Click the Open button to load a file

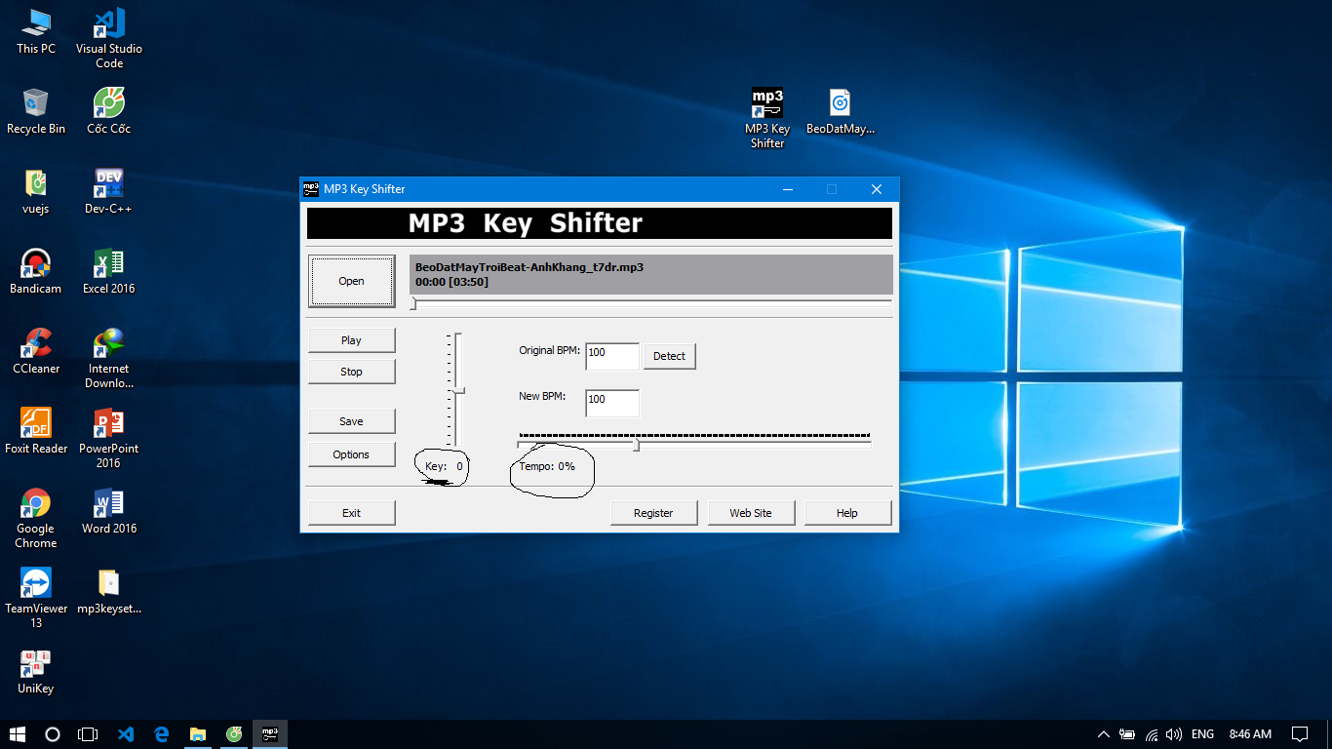[351, 281]
